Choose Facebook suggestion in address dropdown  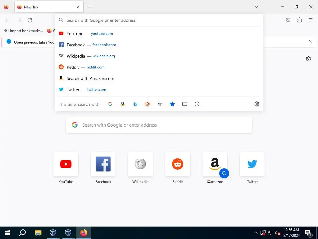pos(159,45)
